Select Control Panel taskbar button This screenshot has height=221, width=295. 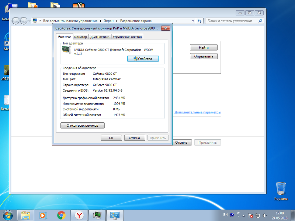[x=115, y=215]
